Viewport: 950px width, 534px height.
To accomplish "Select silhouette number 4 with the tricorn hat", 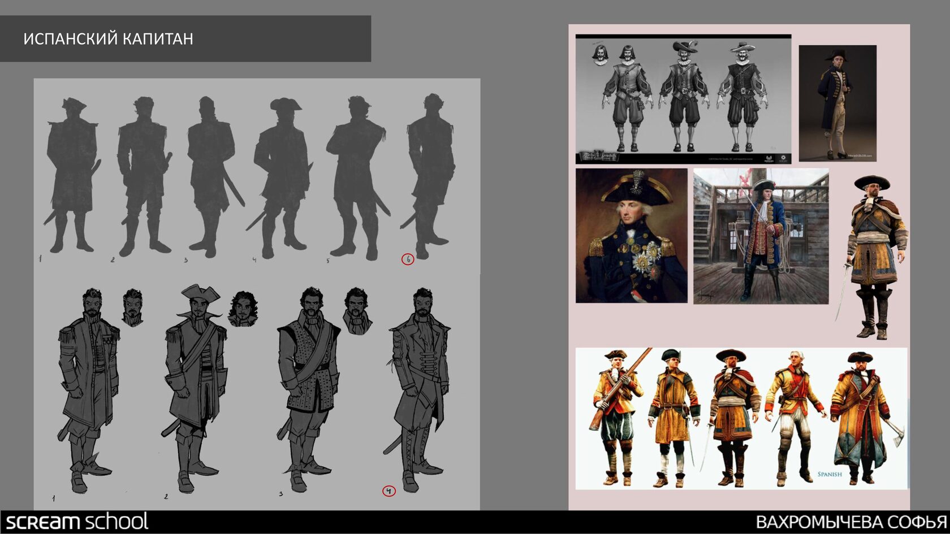I will pyautogui.click(x=279, y=178).
